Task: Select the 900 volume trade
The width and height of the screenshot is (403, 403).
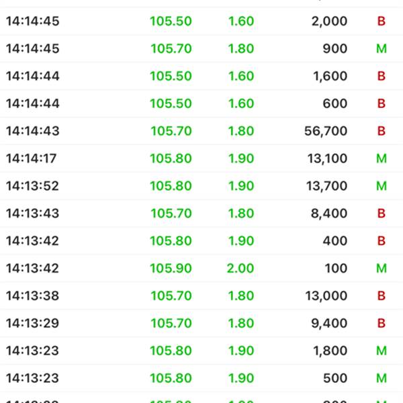Action: tap(335, 48)
